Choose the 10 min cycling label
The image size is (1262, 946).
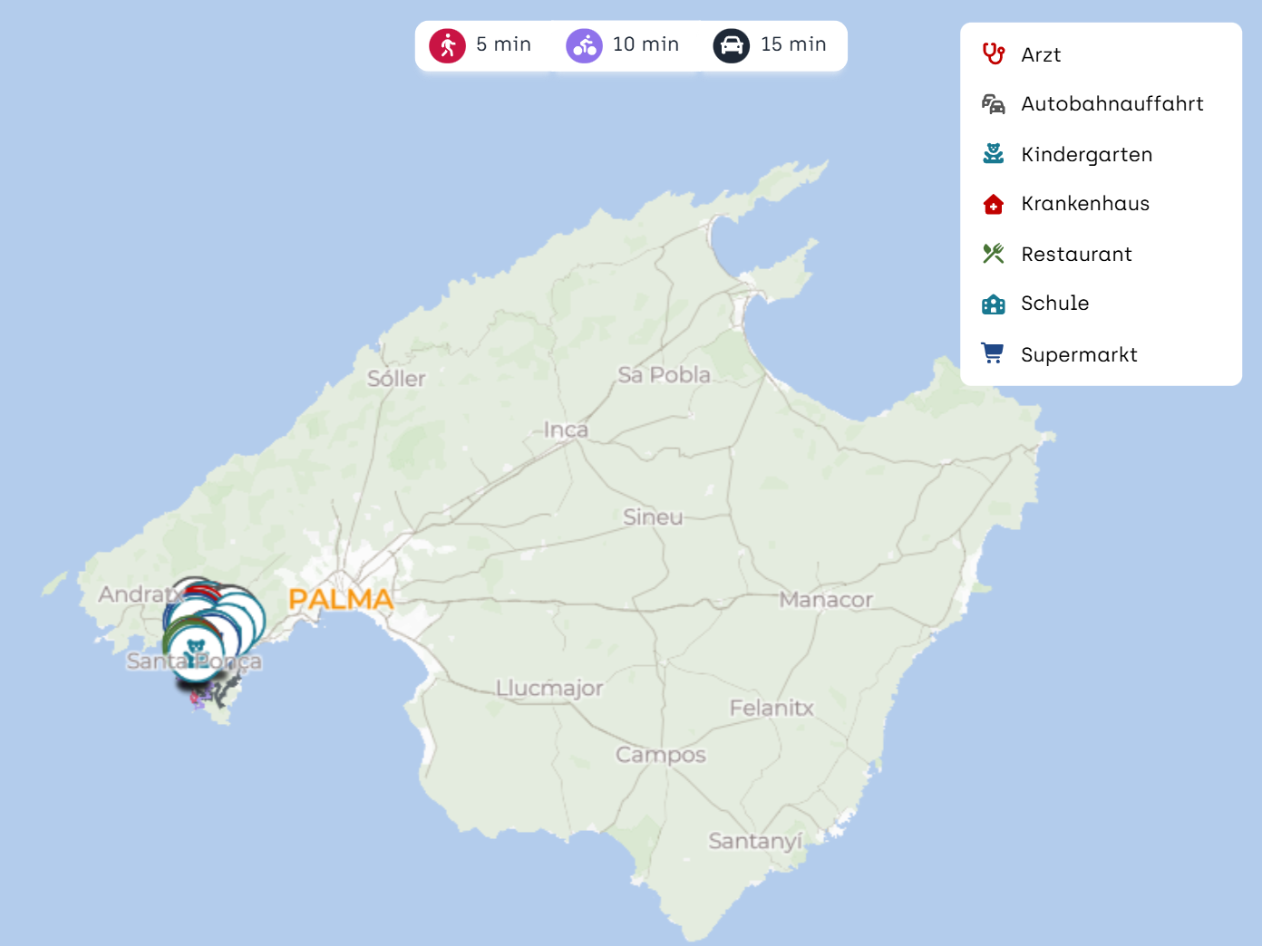pos(646,44)
